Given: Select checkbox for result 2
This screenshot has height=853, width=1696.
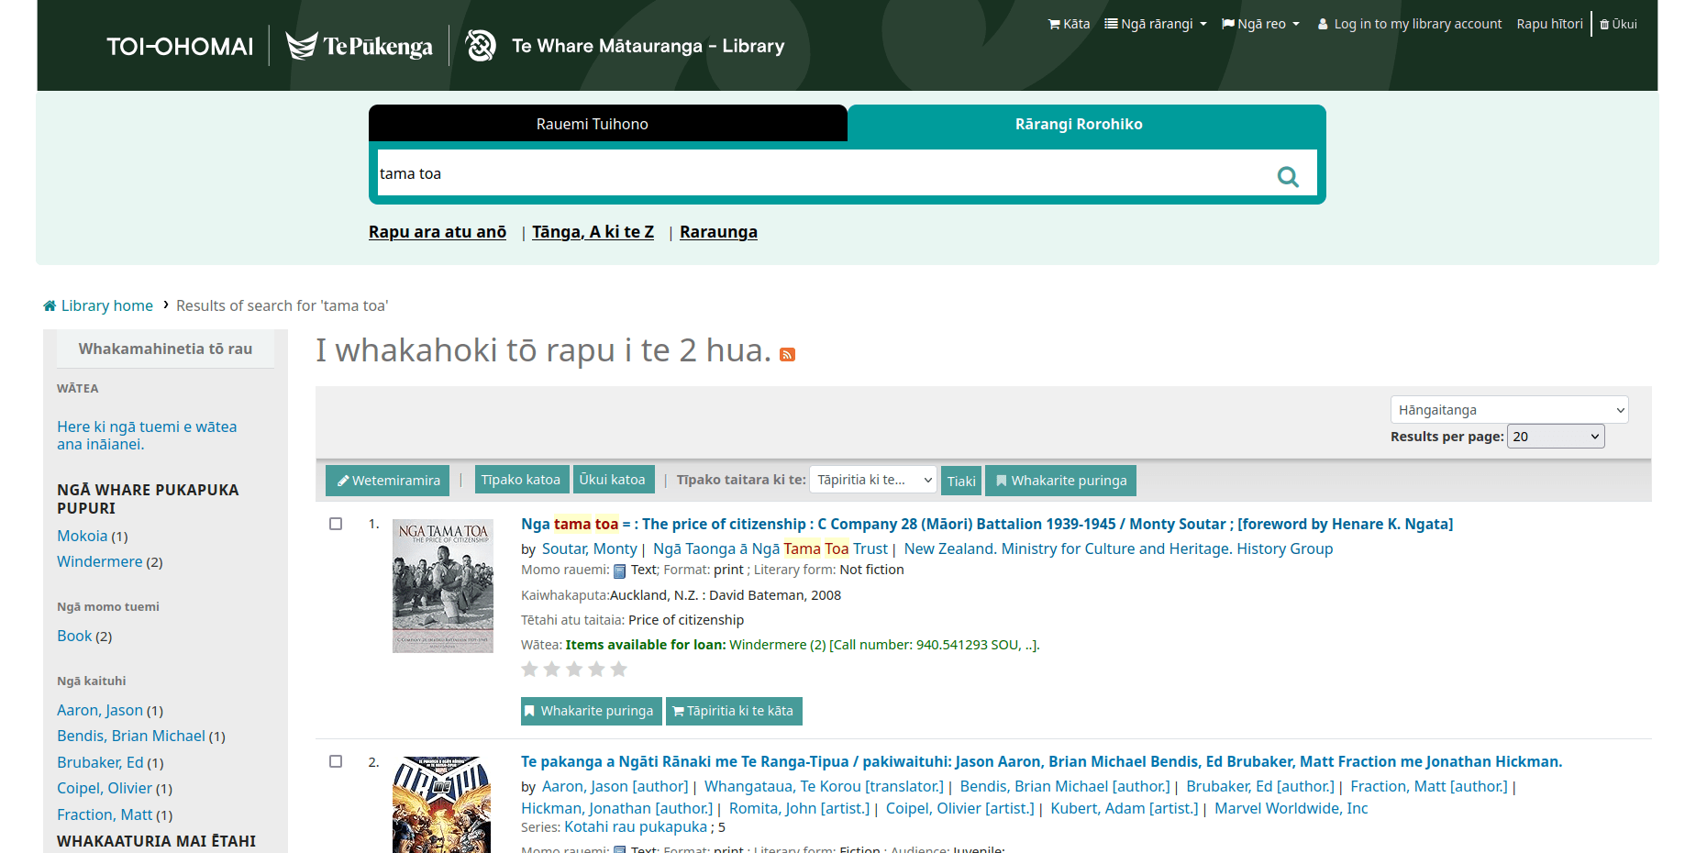Looking at the screenshot, I should coord(336,761).
